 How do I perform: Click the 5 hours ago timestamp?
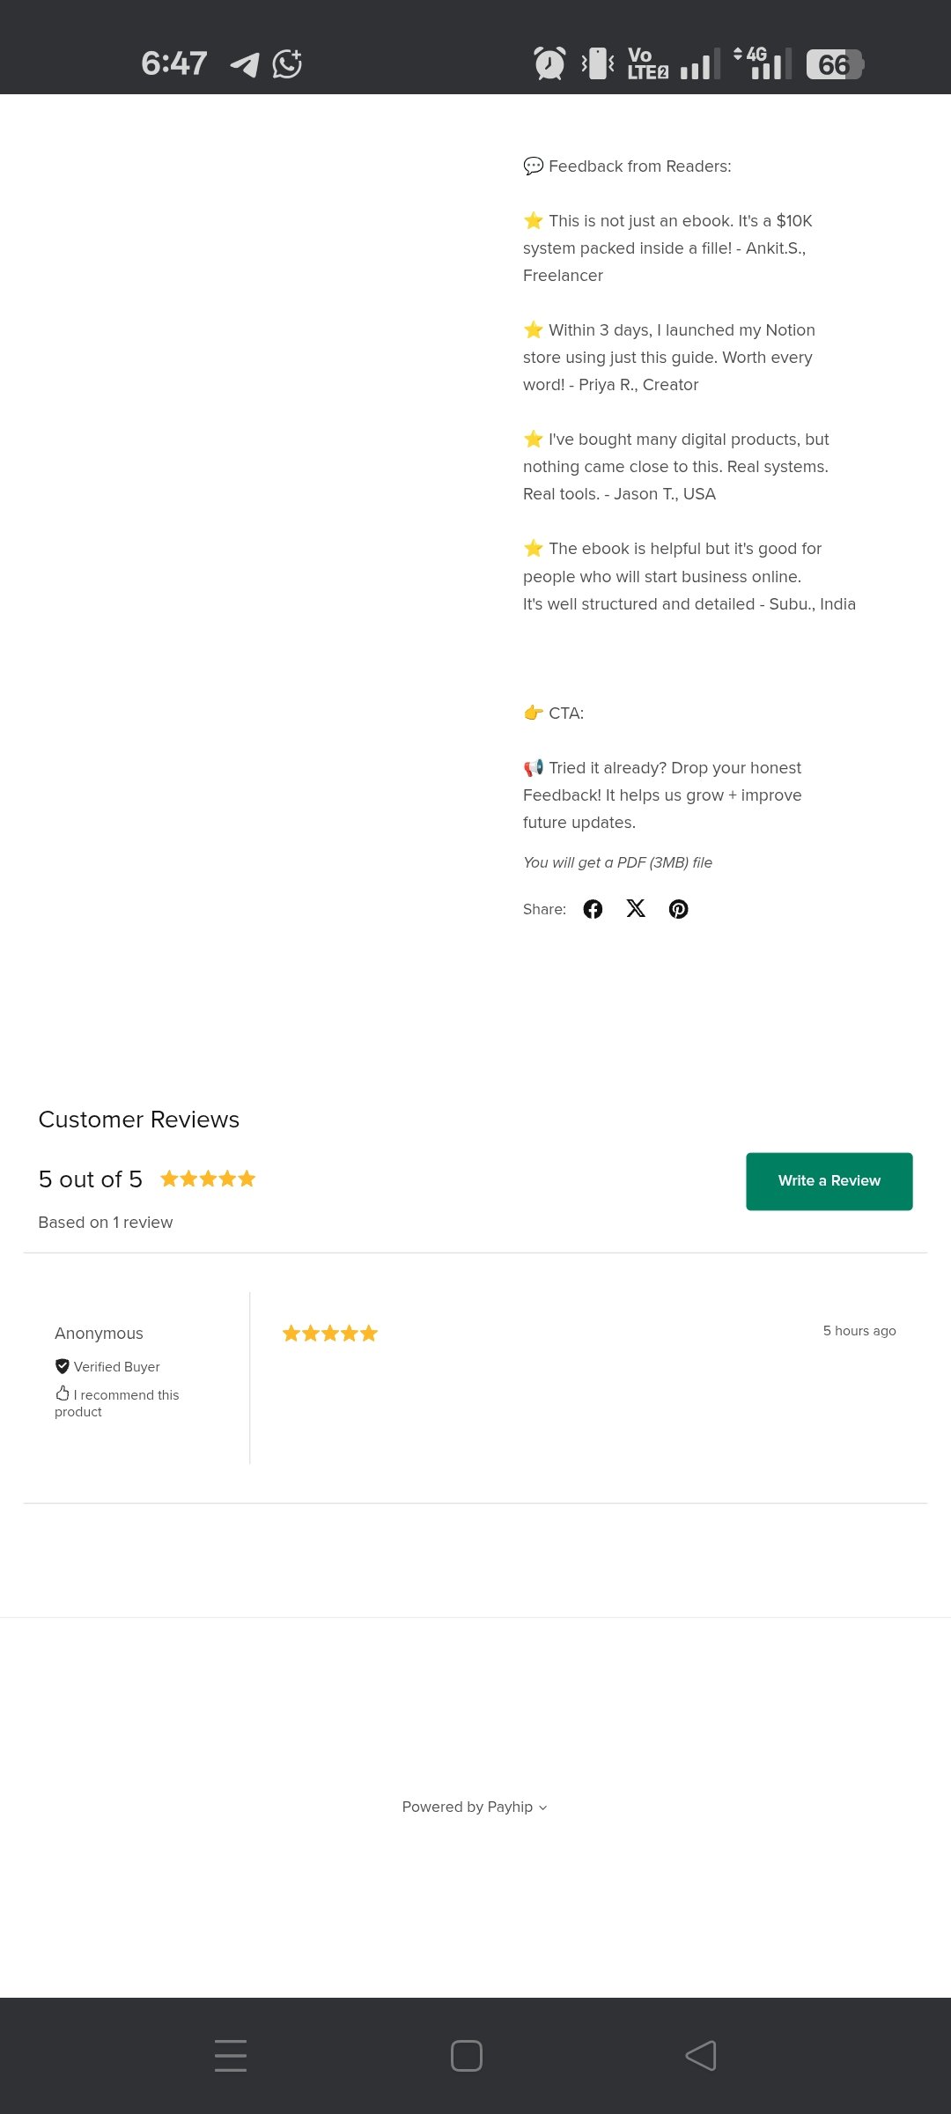pos(859,1331)
